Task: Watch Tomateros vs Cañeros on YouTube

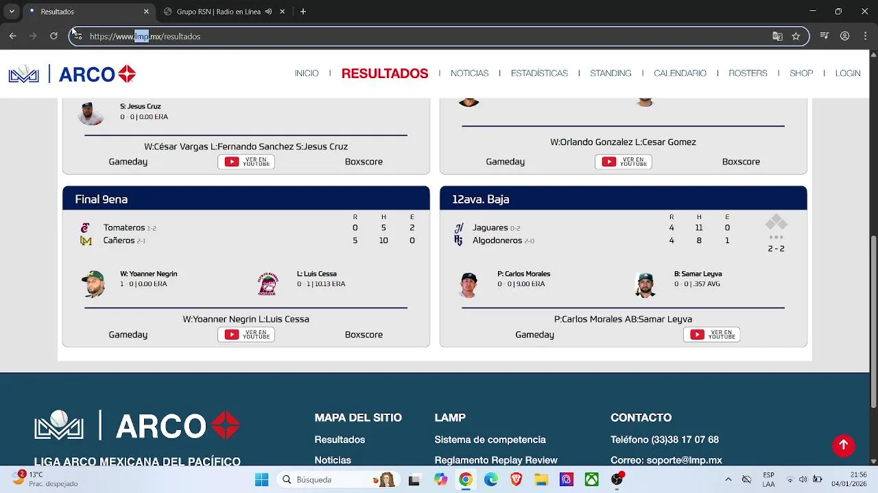Action: tap(246, 335)
